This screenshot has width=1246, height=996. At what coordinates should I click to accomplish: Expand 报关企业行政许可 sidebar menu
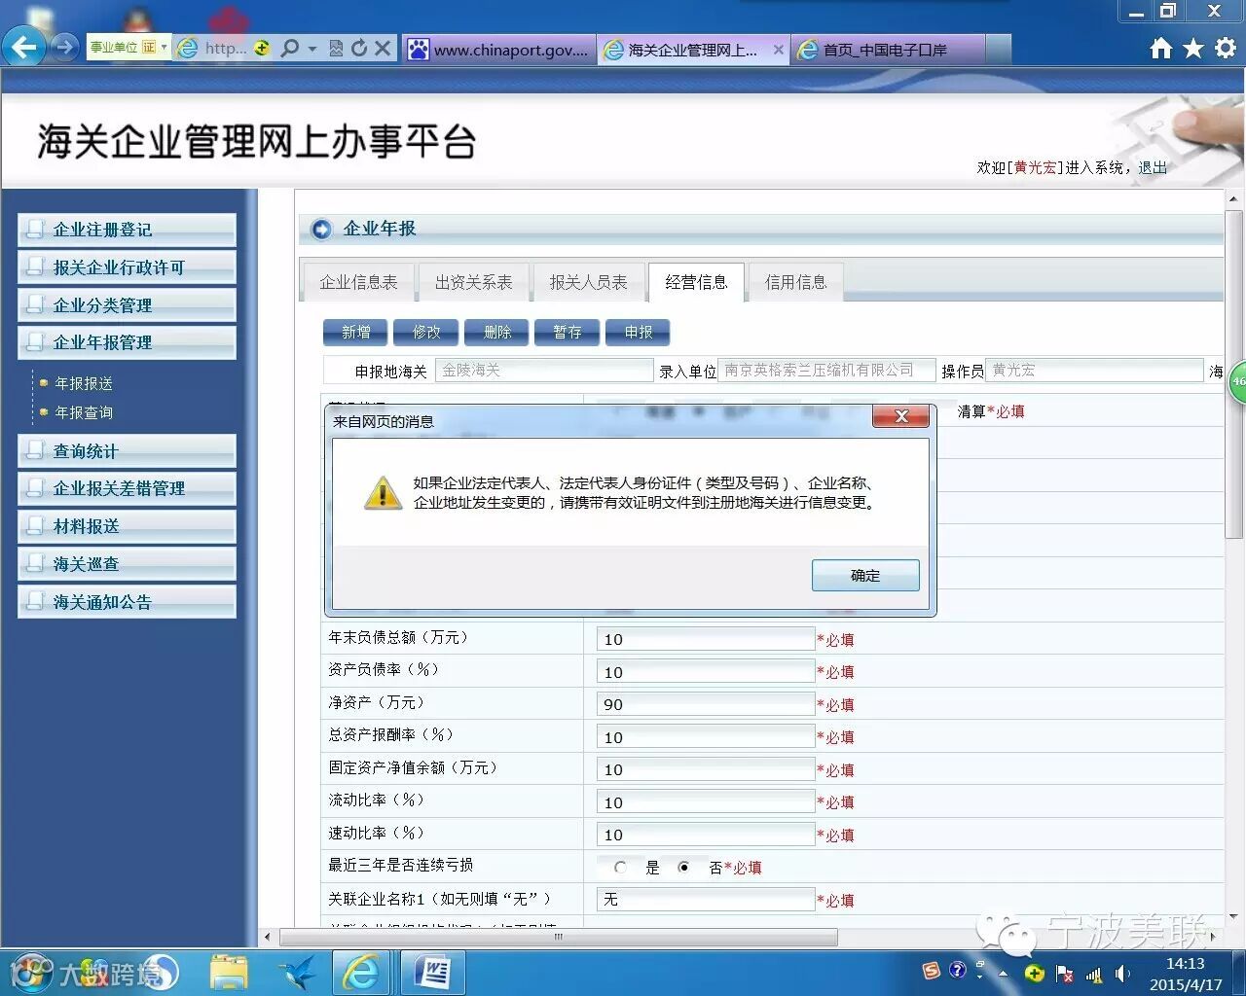coord(127,267)
